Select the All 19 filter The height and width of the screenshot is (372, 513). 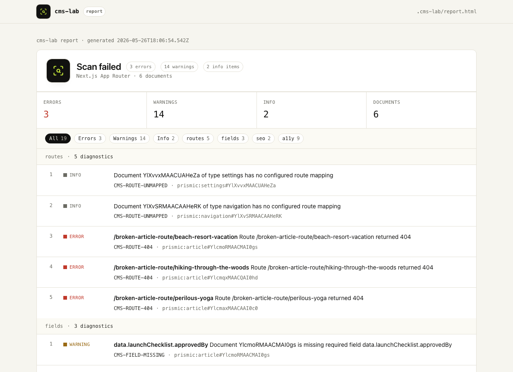[x=58, y=138]
